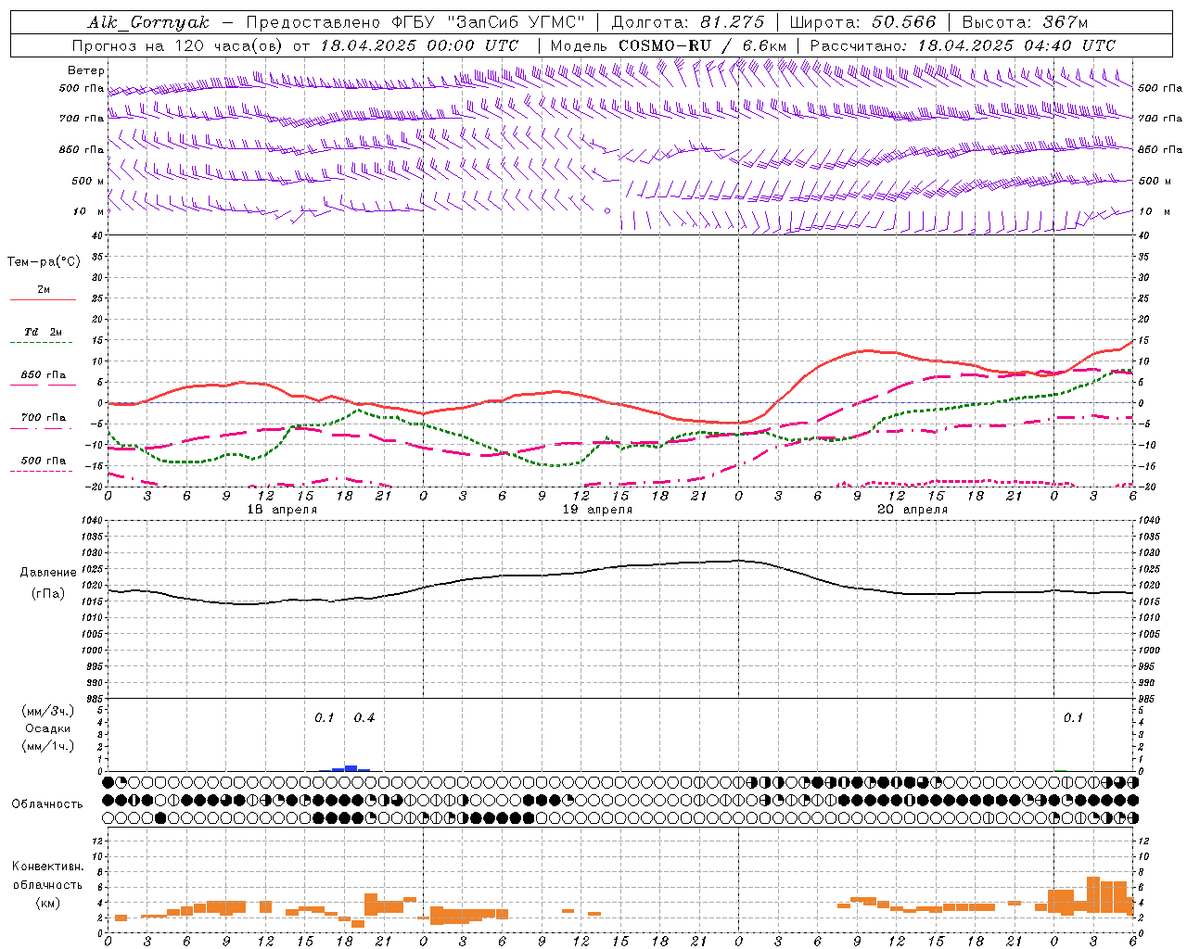Screen dimensions: 1187x949
Task: Click the station name Alk_Gornyak in the header
Action: (x=148, y=22)
